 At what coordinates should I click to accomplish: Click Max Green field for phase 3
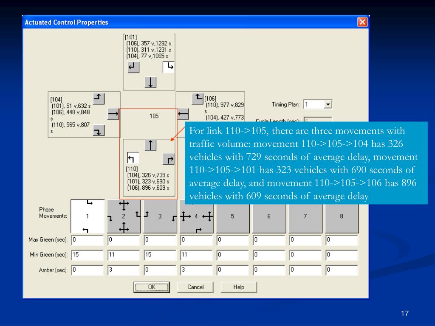tap(160, 240)
